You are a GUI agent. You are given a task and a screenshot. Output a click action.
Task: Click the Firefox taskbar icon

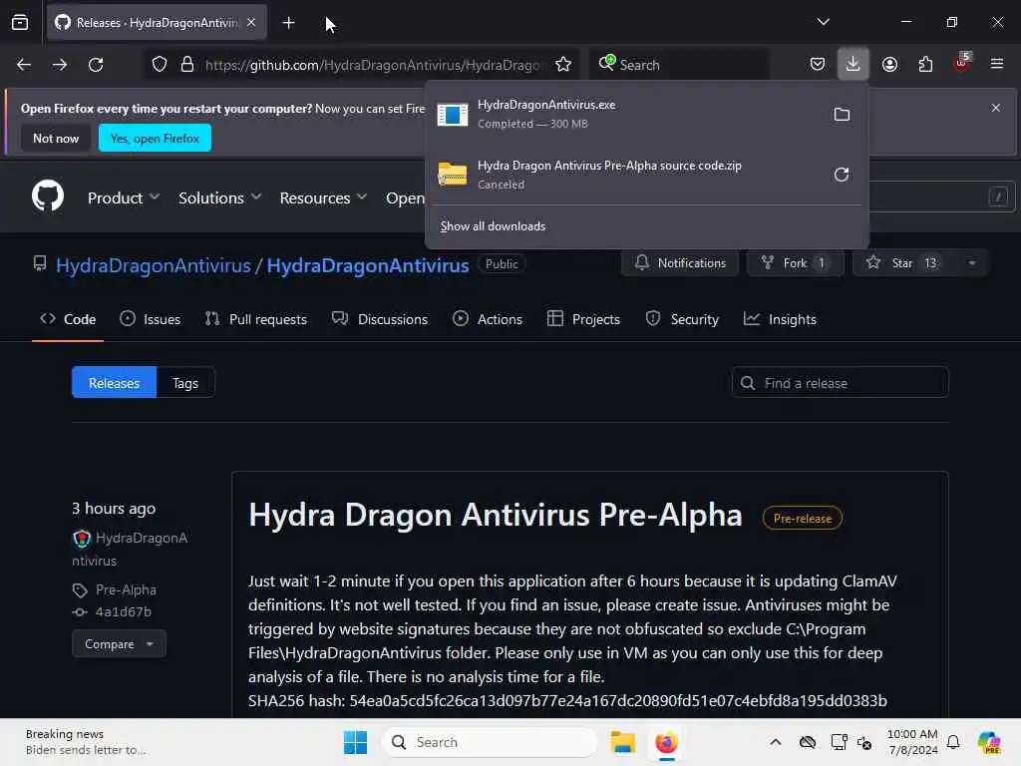[x=666, y=742]
